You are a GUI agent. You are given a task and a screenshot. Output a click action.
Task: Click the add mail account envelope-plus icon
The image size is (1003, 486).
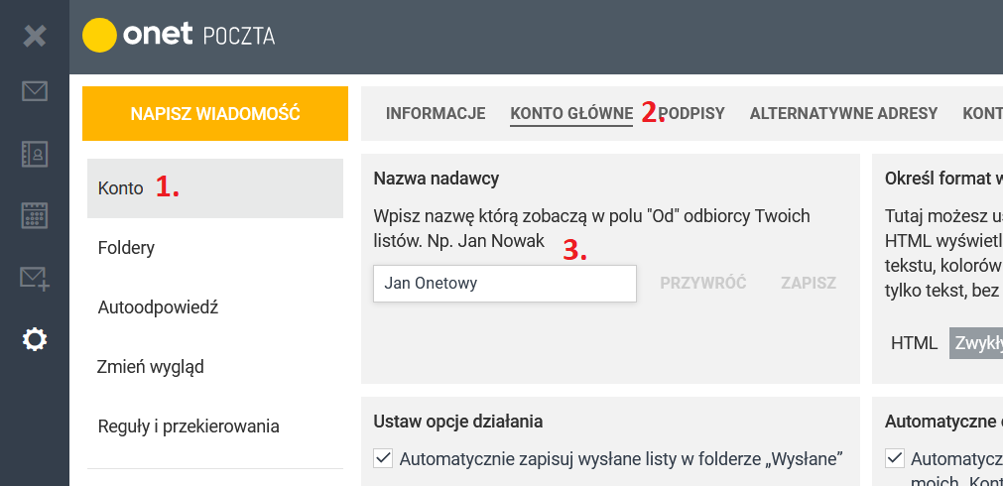coord(35,278)
